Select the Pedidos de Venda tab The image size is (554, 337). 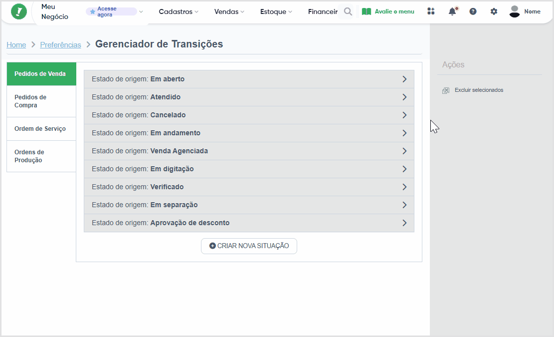41,74
